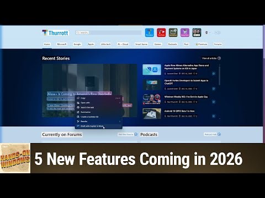Image resolution: width=265 pixels, height=198 pixels.
Task: Bookmark the Apple app stores Japan story
Action: (x=214, y=74)
